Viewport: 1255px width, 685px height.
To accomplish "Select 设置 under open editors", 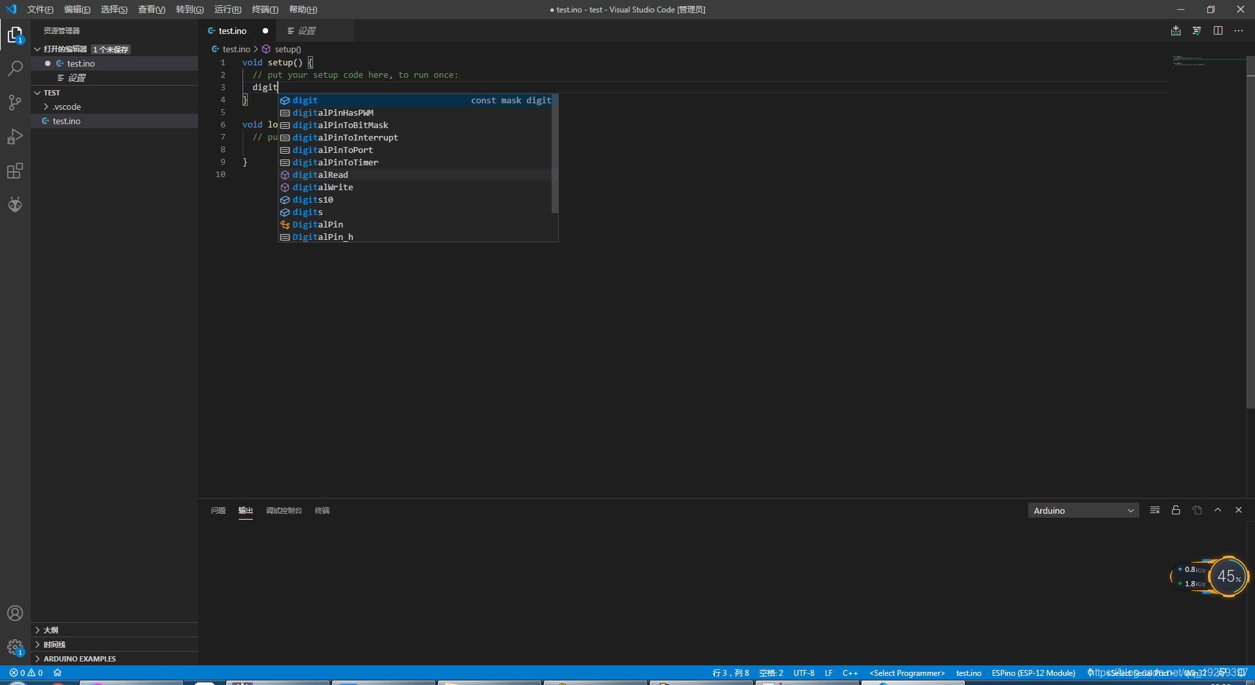I will pyautogui.click(x=114, y=78).
